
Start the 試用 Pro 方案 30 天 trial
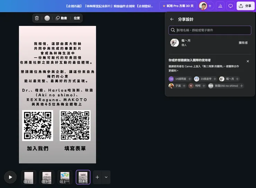pos(178,6)
